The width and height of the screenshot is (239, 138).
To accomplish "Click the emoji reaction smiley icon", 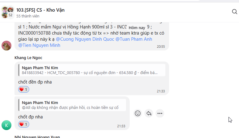I will (138, 113).
